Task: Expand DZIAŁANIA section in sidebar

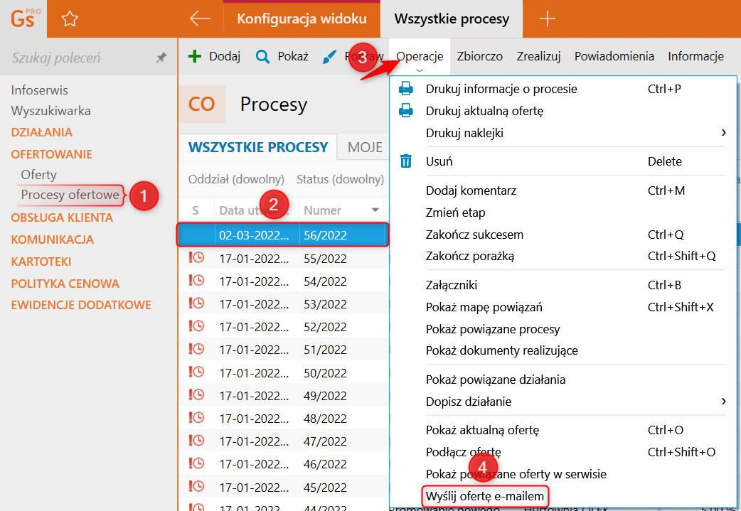Action: (x=41, y=132)
